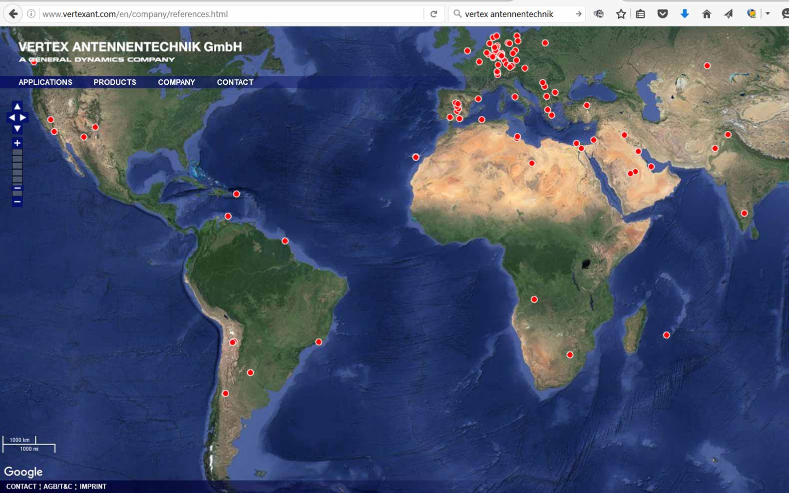Click the IMPRINT link in footer
Screen dimensions: 789x493
93,487
